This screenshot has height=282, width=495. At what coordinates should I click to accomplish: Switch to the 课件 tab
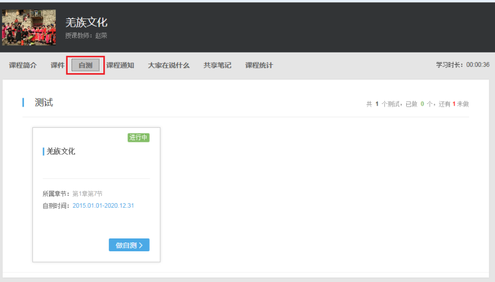pos(58,65)
